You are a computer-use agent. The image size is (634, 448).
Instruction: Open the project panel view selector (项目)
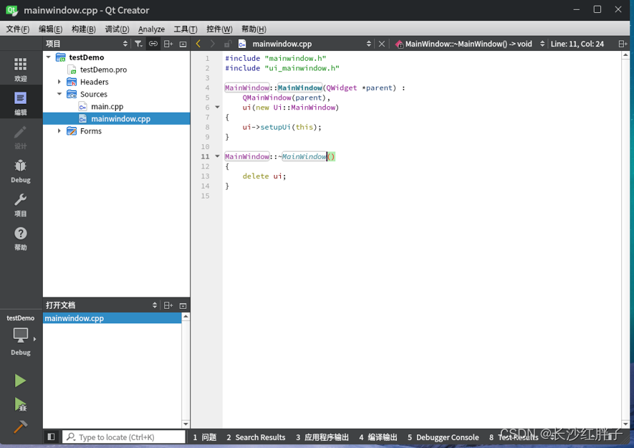click(87, 44)
